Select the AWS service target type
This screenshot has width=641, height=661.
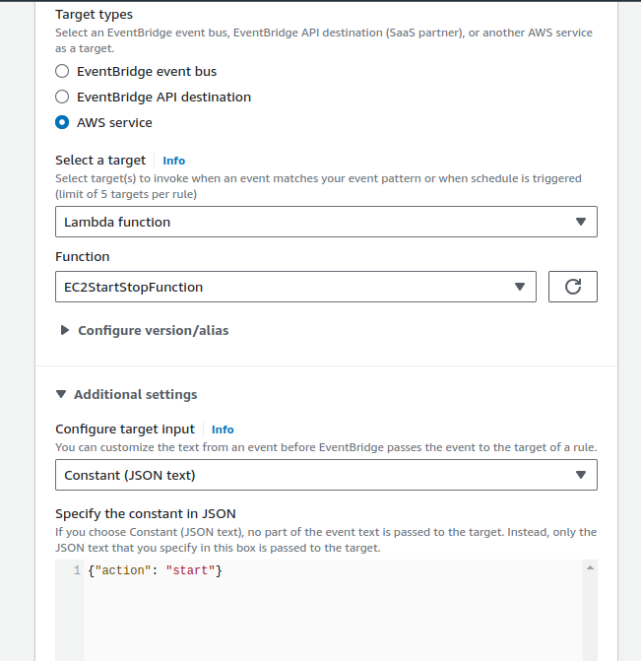coord(62,123)
